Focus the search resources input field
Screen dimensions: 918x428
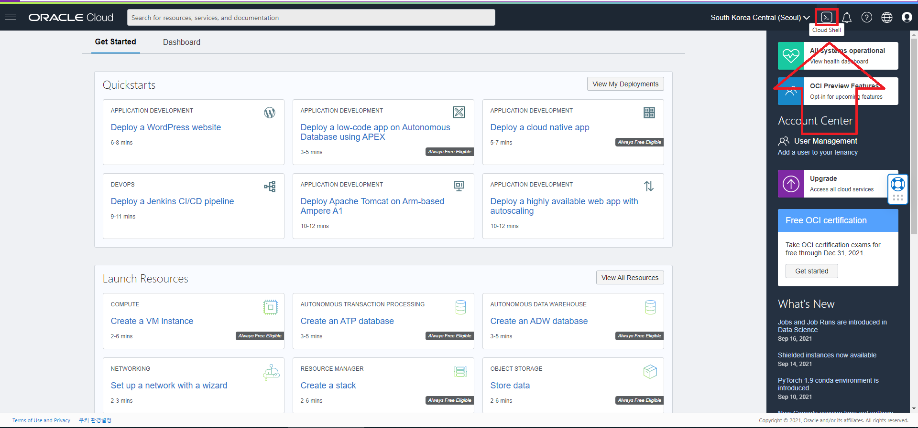[311, 18]
